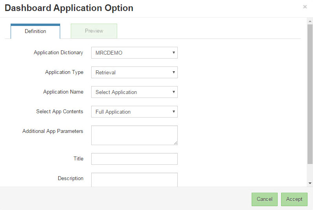Click the Select App Contents label
The height and width of the screenshot is (210, 313).
point(59,111)
